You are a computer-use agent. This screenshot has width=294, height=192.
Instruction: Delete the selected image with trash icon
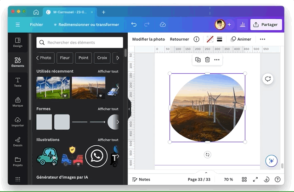coord(207,60)
